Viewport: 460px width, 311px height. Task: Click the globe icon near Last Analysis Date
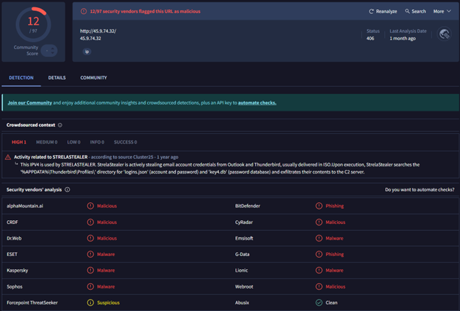(444, 34)
